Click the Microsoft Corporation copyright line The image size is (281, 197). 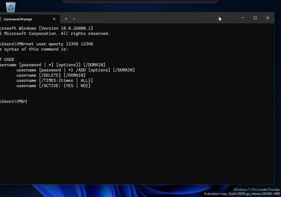coord(55,34)
